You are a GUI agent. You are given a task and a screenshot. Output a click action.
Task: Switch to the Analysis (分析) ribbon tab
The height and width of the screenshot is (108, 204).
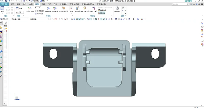(x=49, y=4)
